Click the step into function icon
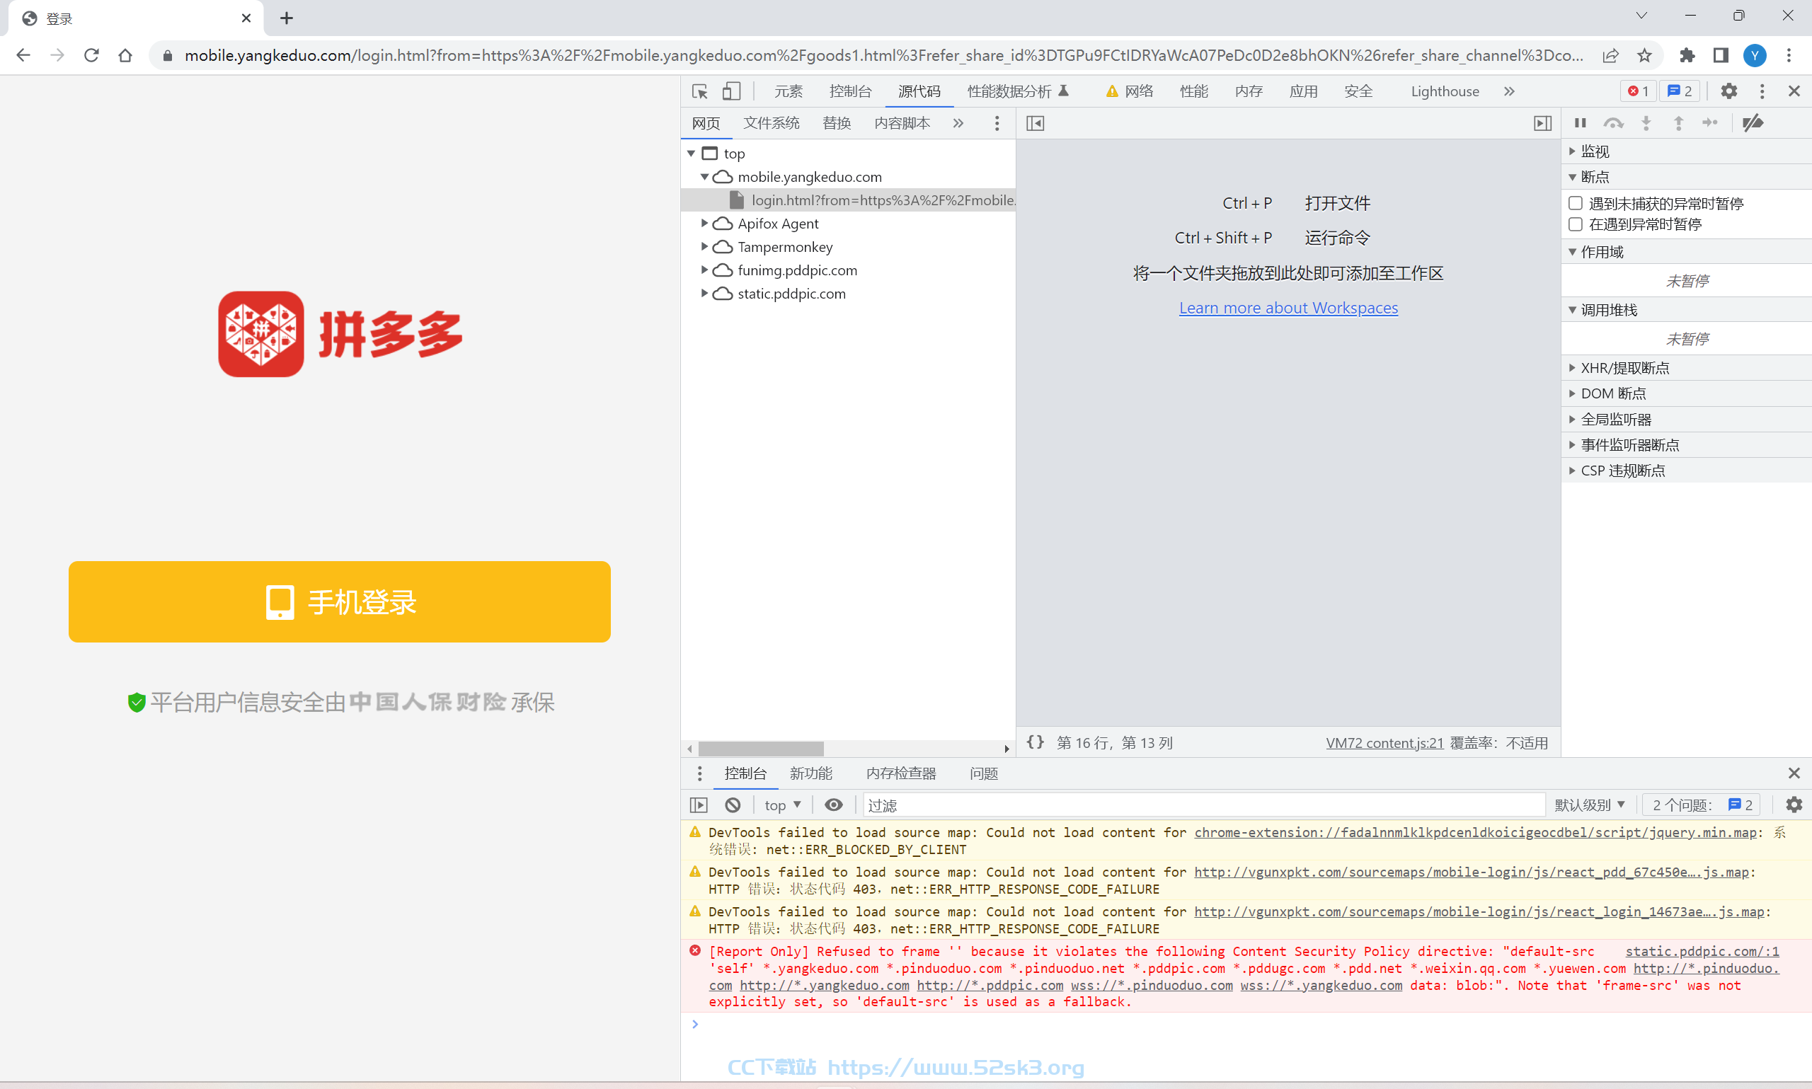The image size is (1812, 1089). (1646, 123)
